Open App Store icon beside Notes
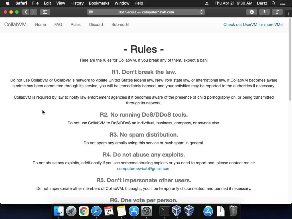Image resolution: width=292 pixels, height=219 pixels. pos(134,211)
